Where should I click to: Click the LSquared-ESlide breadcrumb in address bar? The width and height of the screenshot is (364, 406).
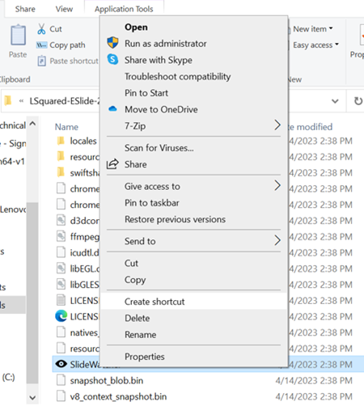(x=65, y=101)
